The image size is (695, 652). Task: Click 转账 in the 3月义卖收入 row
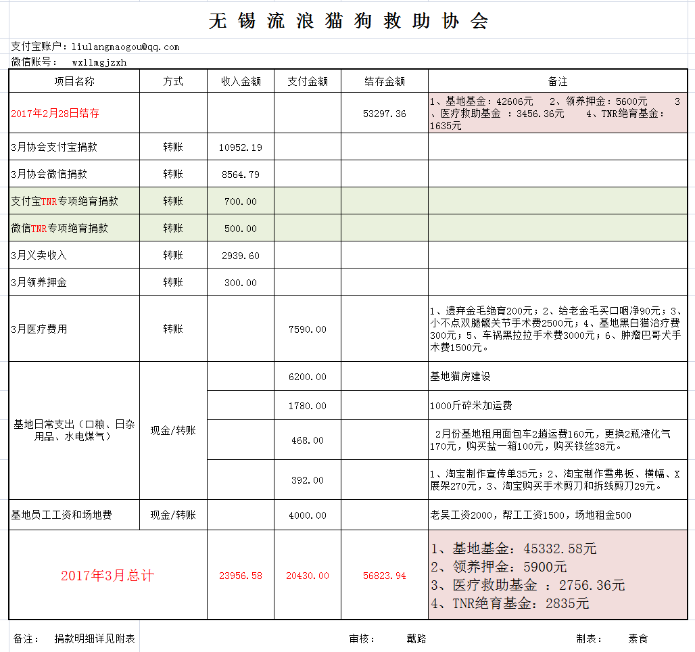click(173, 255)
